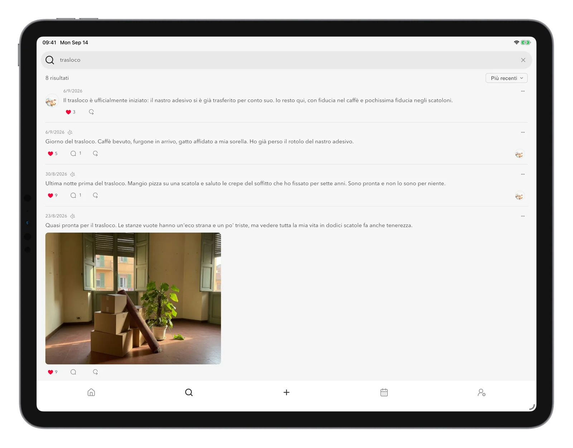Open comments on the 'Ultima notte prima del trasloco' post

73,195
